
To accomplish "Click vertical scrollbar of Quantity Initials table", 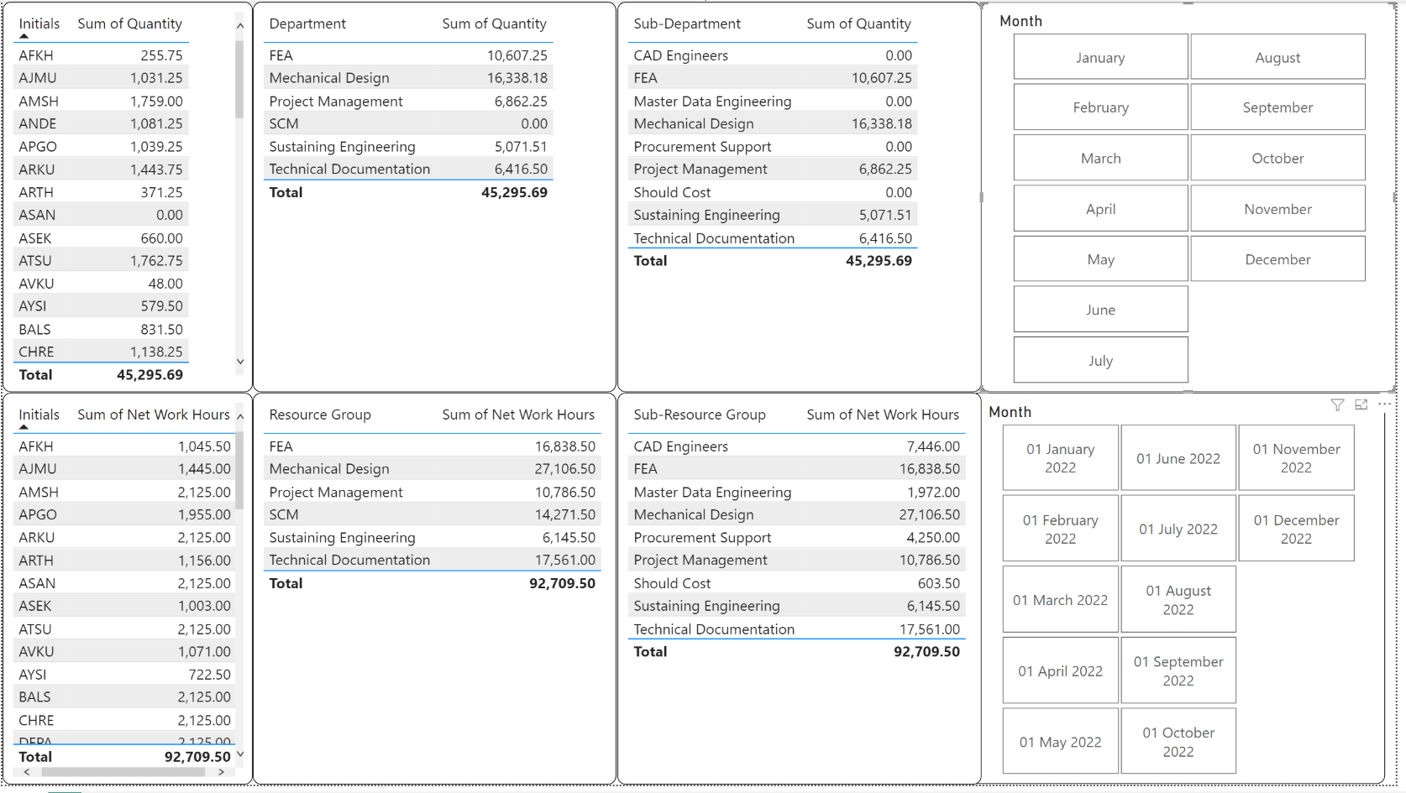I will point(239,80).
